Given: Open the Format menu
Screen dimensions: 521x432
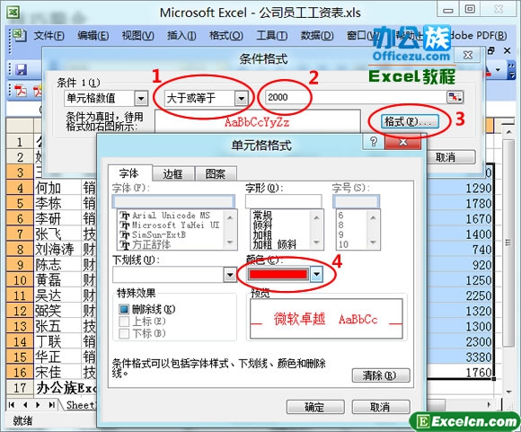Looking at the screenshot, I should coord(226,36).
